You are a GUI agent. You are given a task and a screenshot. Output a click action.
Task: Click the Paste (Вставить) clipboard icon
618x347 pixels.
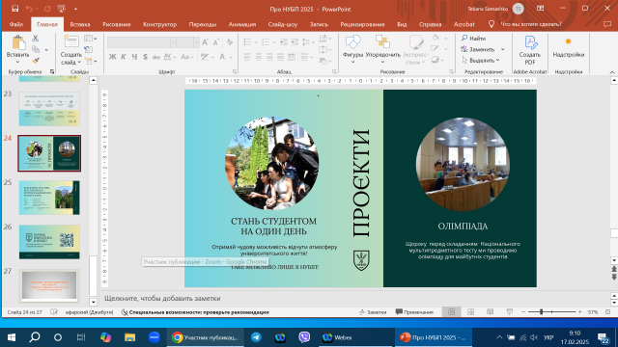(17, 43)
